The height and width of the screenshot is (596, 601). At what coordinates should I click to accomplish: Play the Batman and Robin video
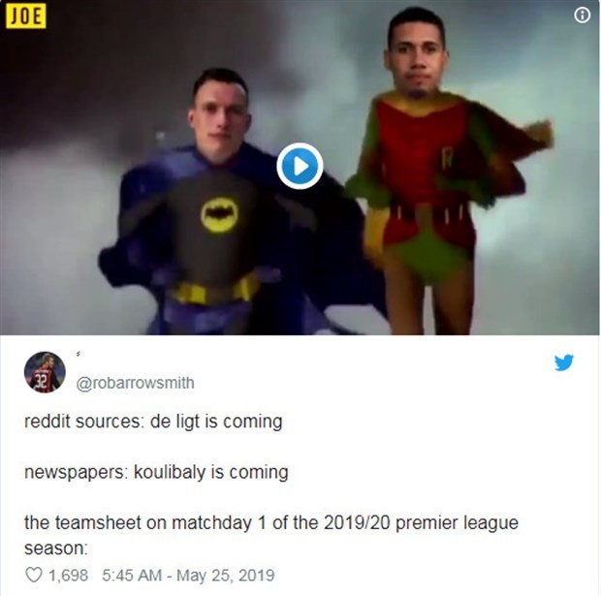tap(300, 166)
